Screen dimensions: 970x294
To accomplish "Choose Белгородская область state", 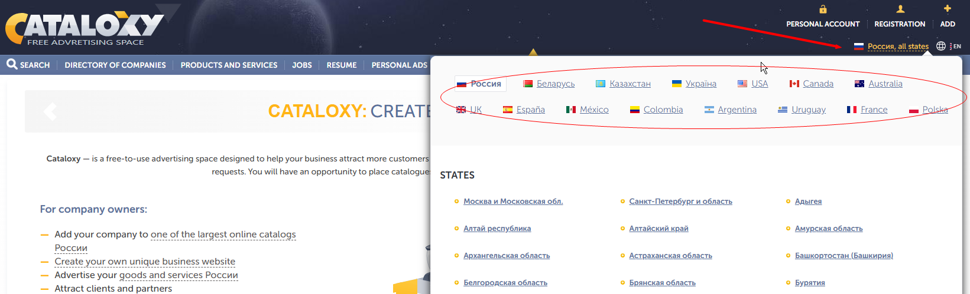I will pyautogui.click(x=505, y=283).
